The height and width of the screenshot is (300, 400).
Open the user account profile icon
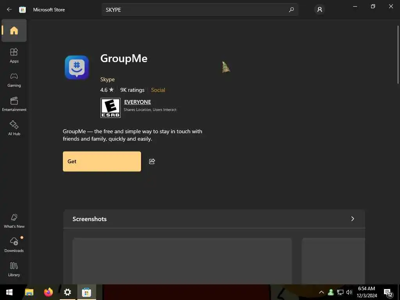[320, 10]
